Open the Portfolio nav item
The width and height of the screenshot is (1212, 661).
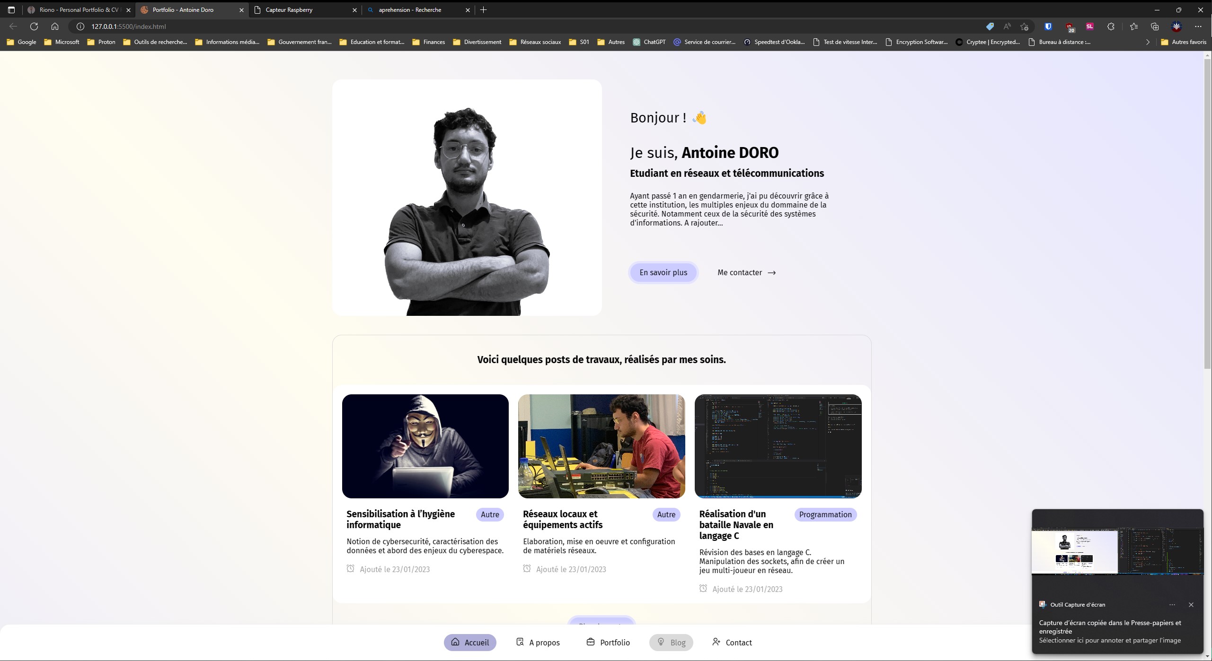[x=608, y=643]
